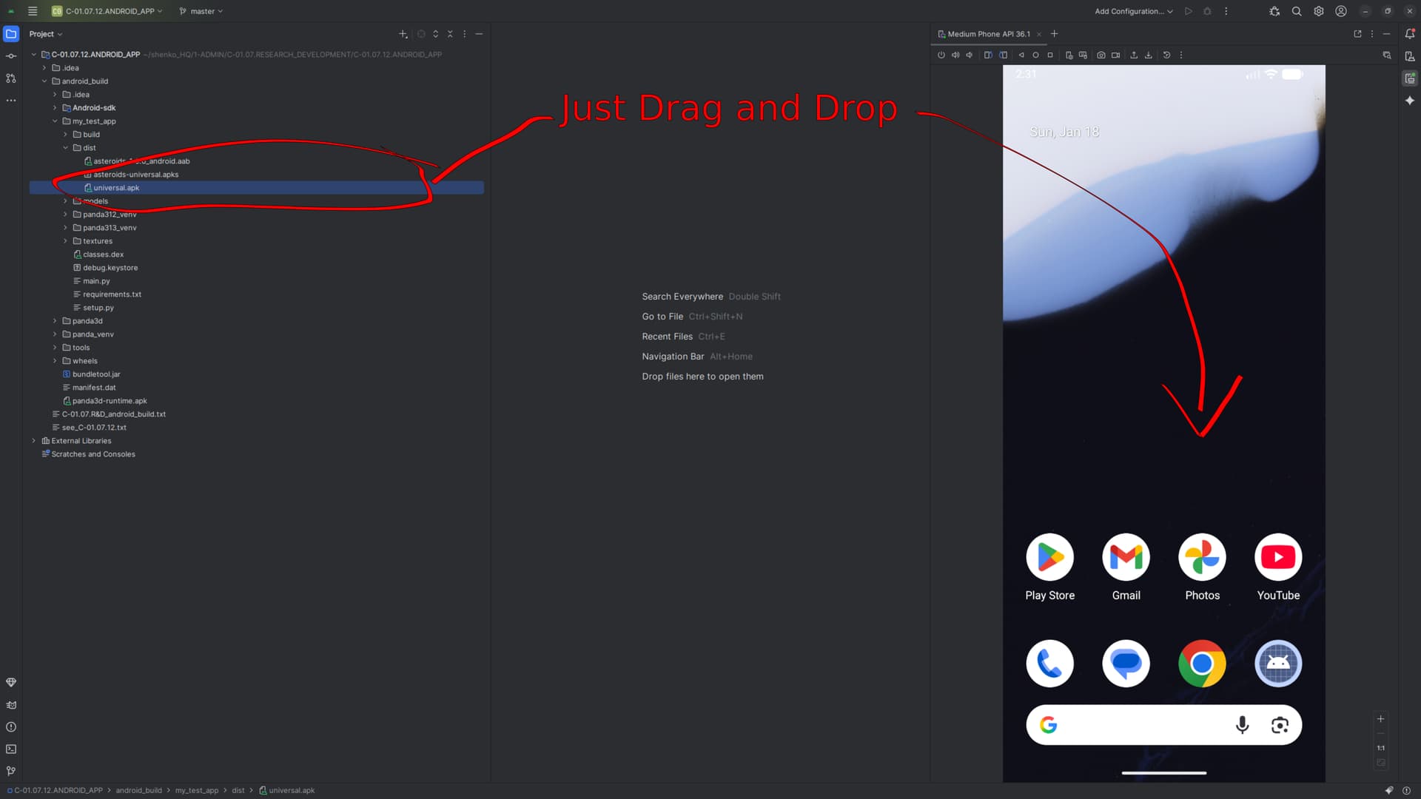Expand the models folder
The width and height of the screenshot is (1421, 799).
coord(65,201)
